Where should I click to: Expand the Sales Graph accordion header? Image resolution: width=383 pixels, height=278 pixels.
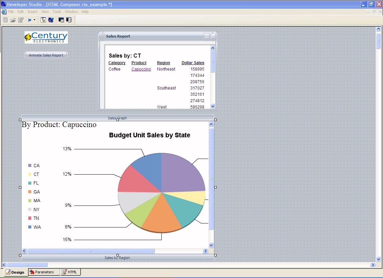[117, 118]
